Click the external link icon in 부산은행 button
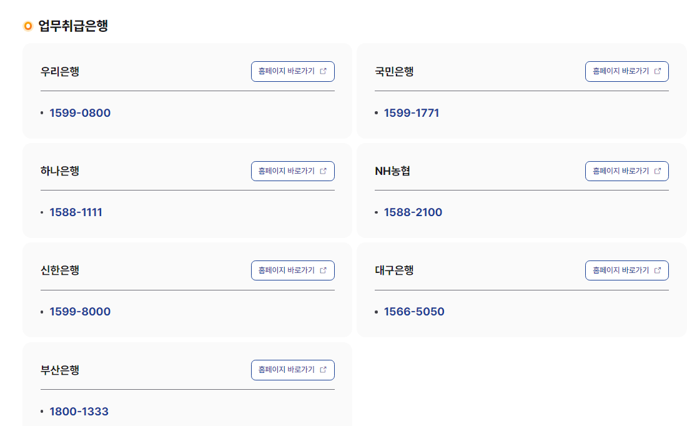 tap(323, 370)
